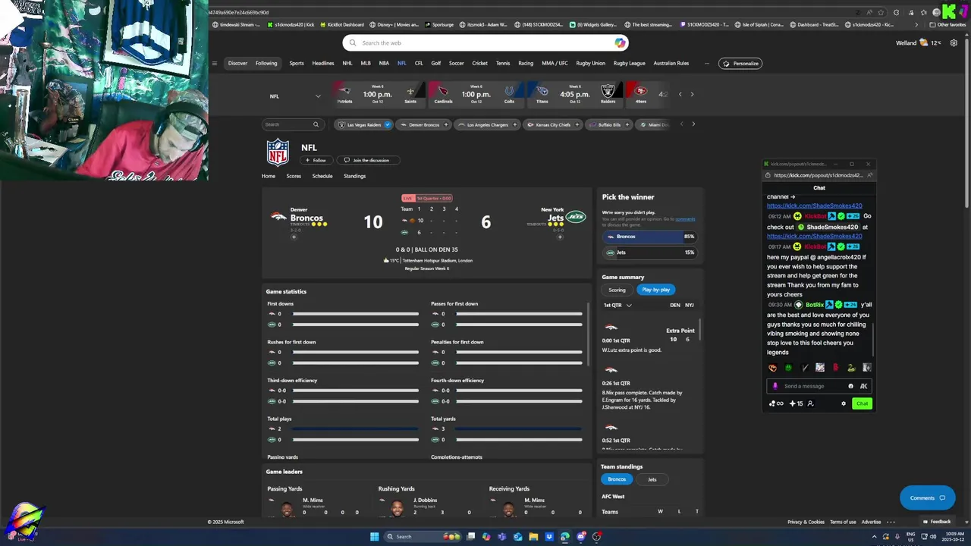The width and height of the screenshot is (971, 546).
Task: Click the weather icon next to Welland
Action: pyautogui.click(x=923, y=43)
